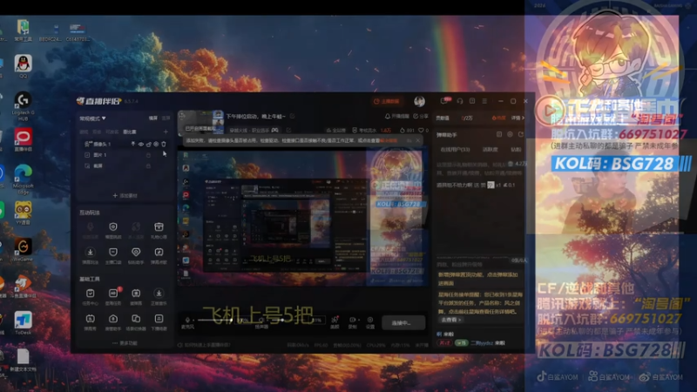
Task: Delete 摄像头 1 source with trash icon
Action: click(x=164, y=144)
